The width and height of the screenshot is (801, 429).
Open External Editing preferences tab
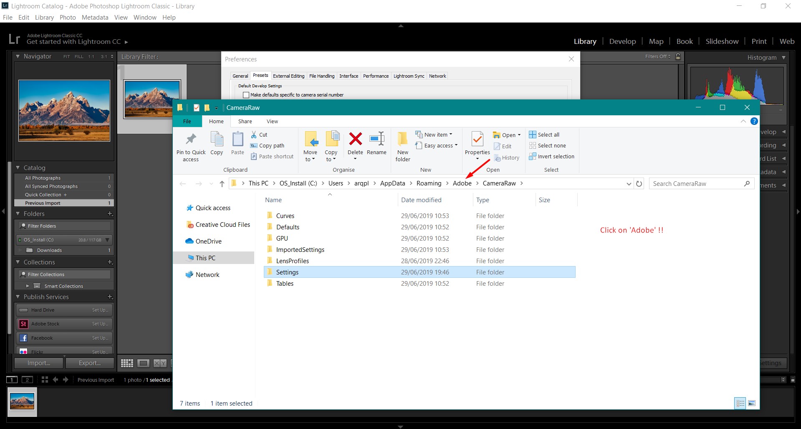[288, 76]
